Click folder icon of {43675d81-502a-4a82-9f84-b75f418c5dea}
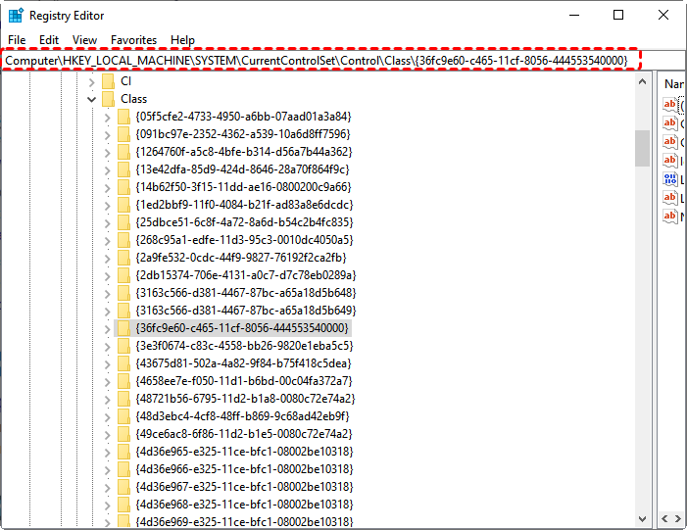687x530 pixels. (x=124, y=363)
